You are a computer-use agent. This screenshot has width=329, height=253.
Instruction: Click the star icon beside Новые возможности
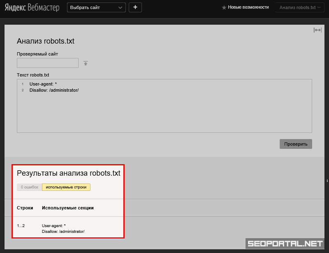[x=224, y=7]
